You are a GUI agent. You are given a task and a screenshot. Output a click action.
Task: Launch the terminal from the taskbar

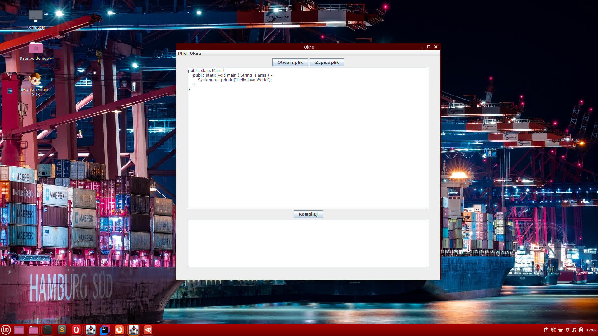click(47, 330)
